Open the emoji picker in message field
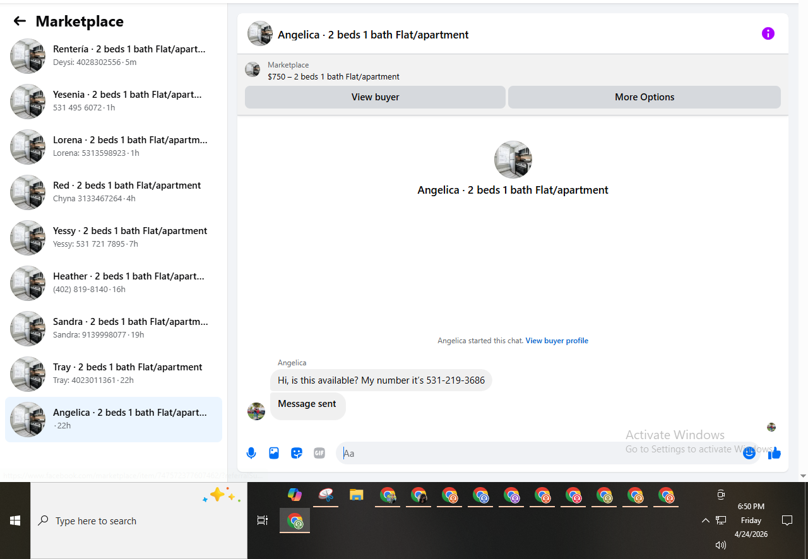The image size is (808, 559). 749,453
